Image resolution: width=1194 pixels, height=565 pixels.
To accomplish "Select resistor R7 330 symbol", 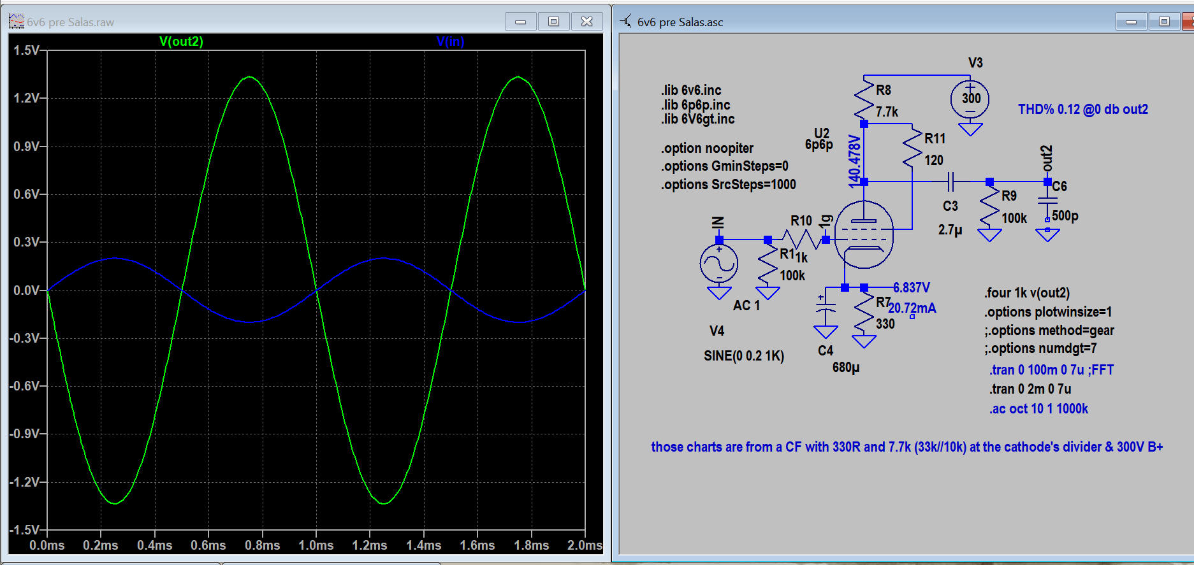I will pos(864,312).
